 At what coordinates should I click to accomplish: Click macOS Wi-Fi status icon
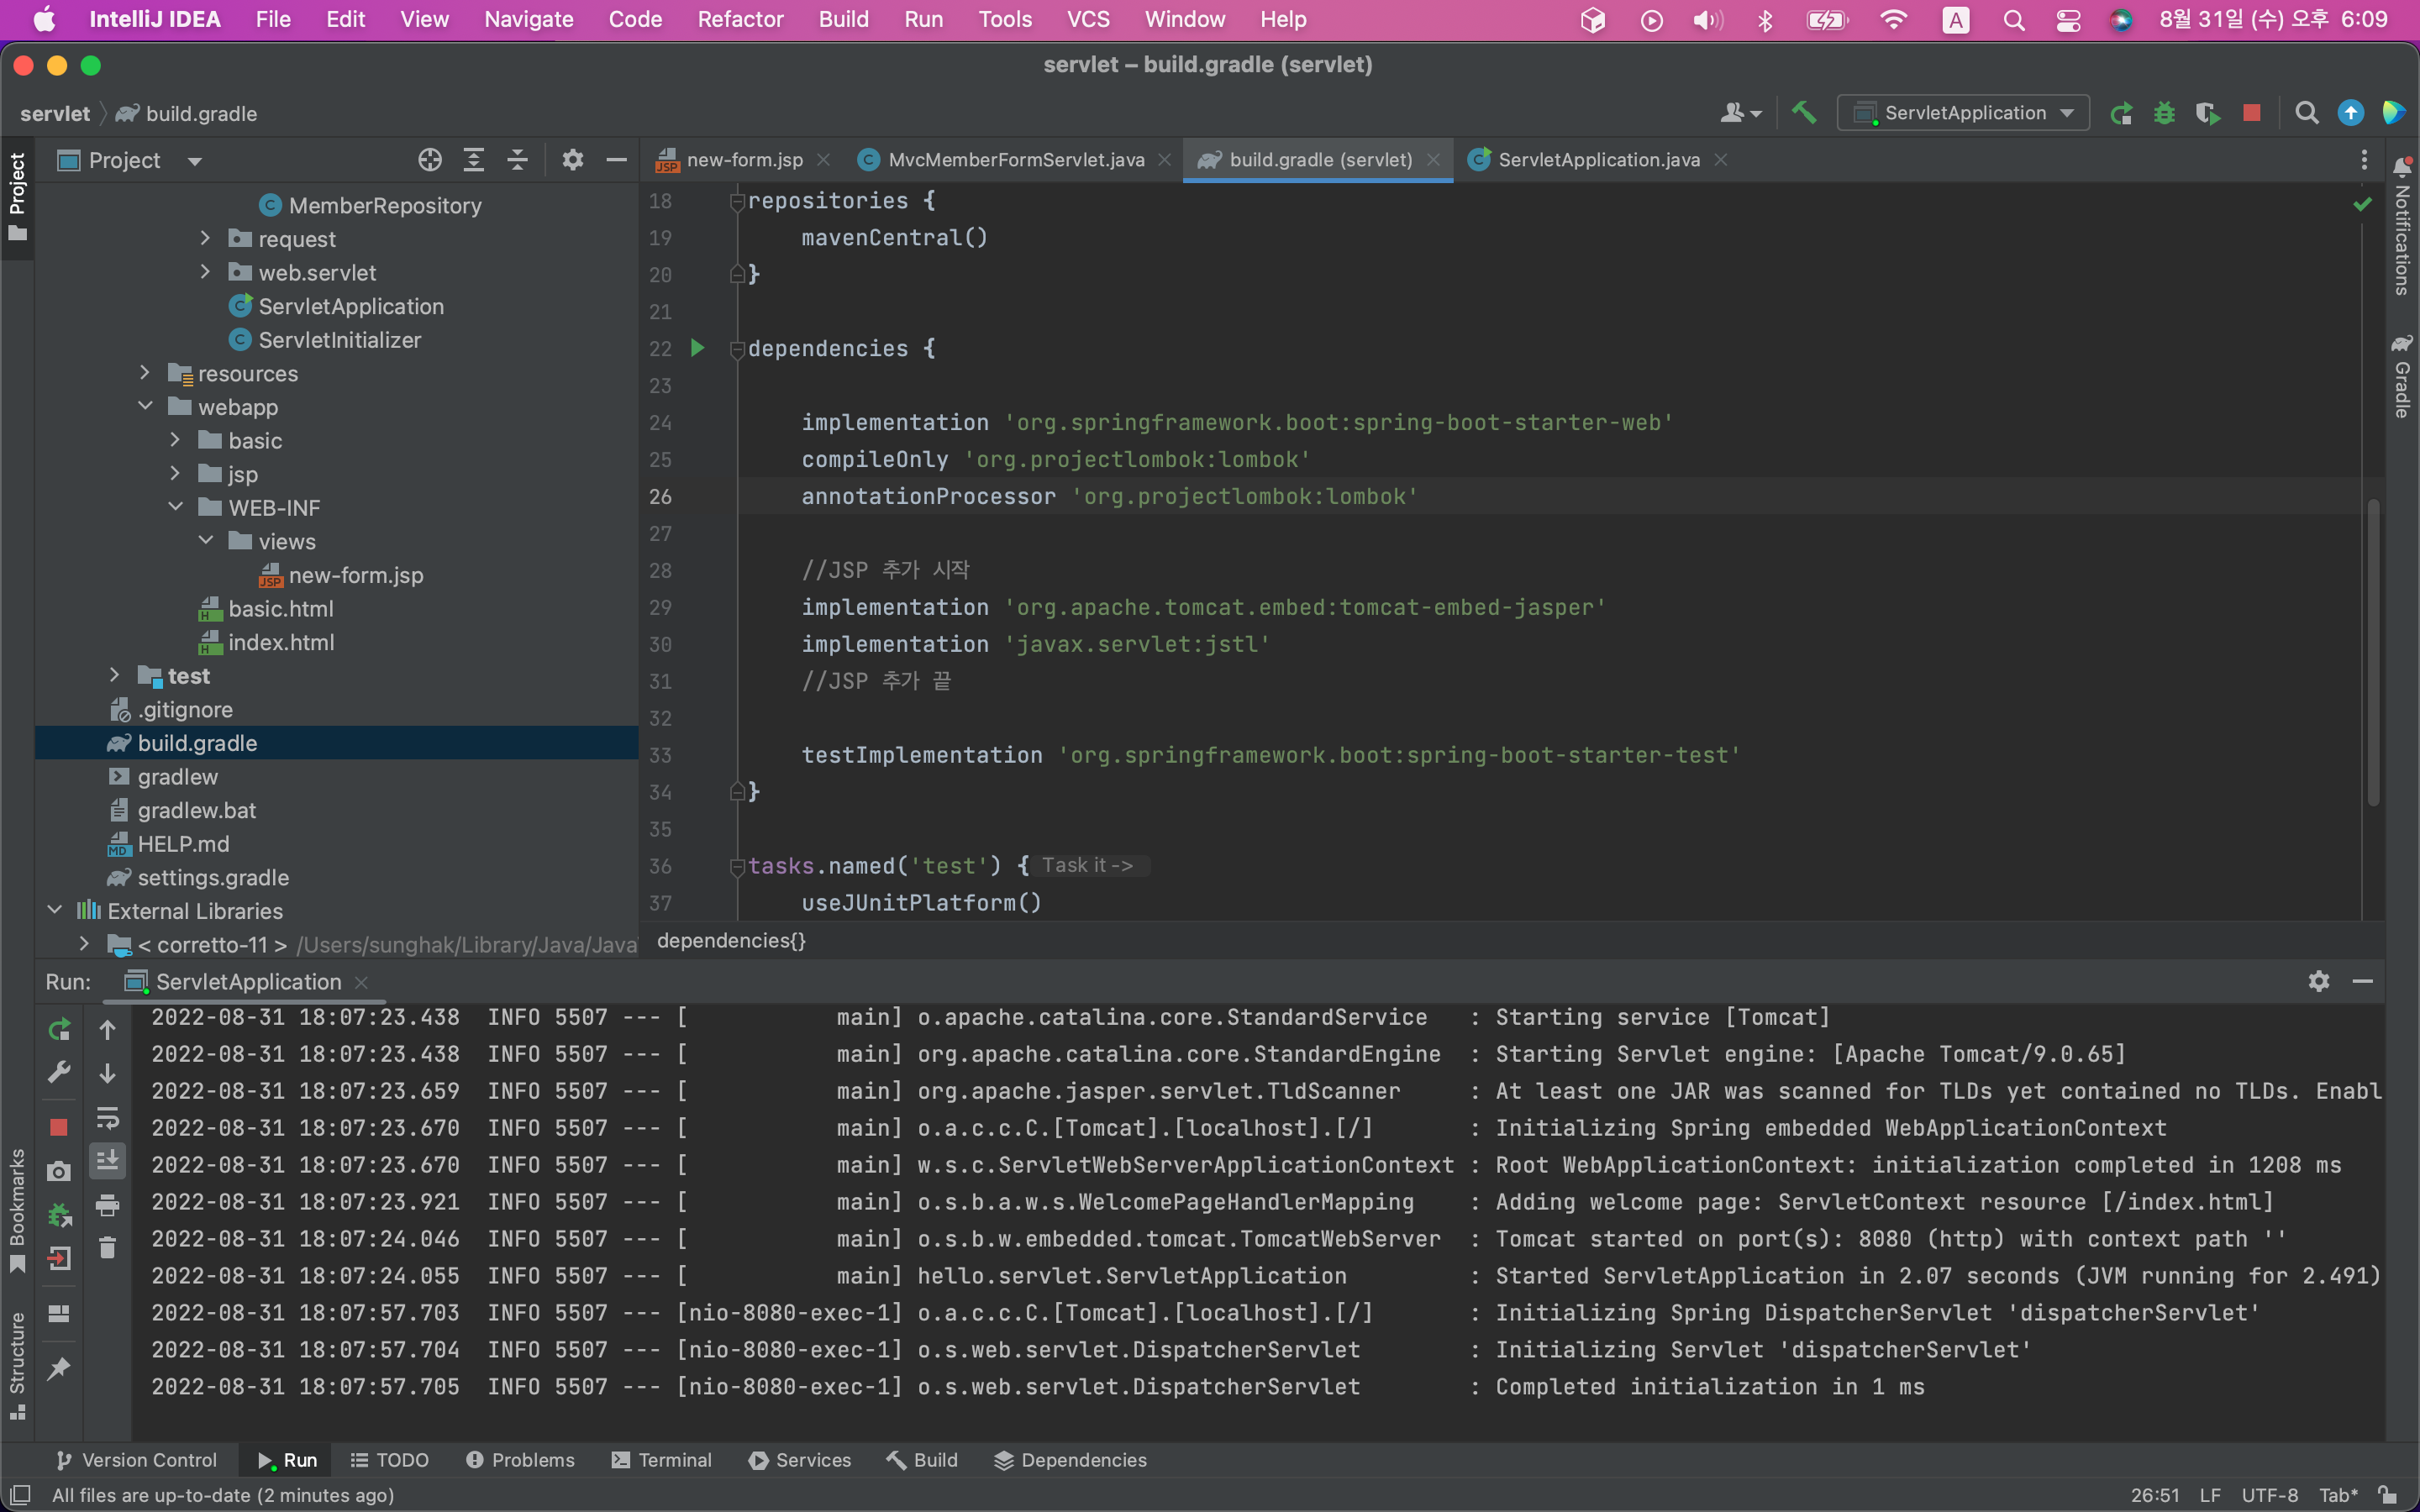click(x=1893, y=19)
